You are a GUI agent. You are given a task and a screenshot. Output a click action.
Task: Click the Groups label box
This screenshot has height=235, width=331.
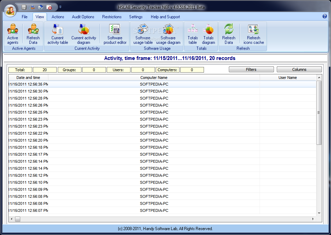point(69,70)
